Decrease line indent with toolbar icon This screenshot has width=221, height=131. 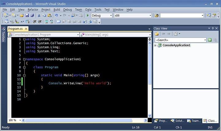coord(34,22)
